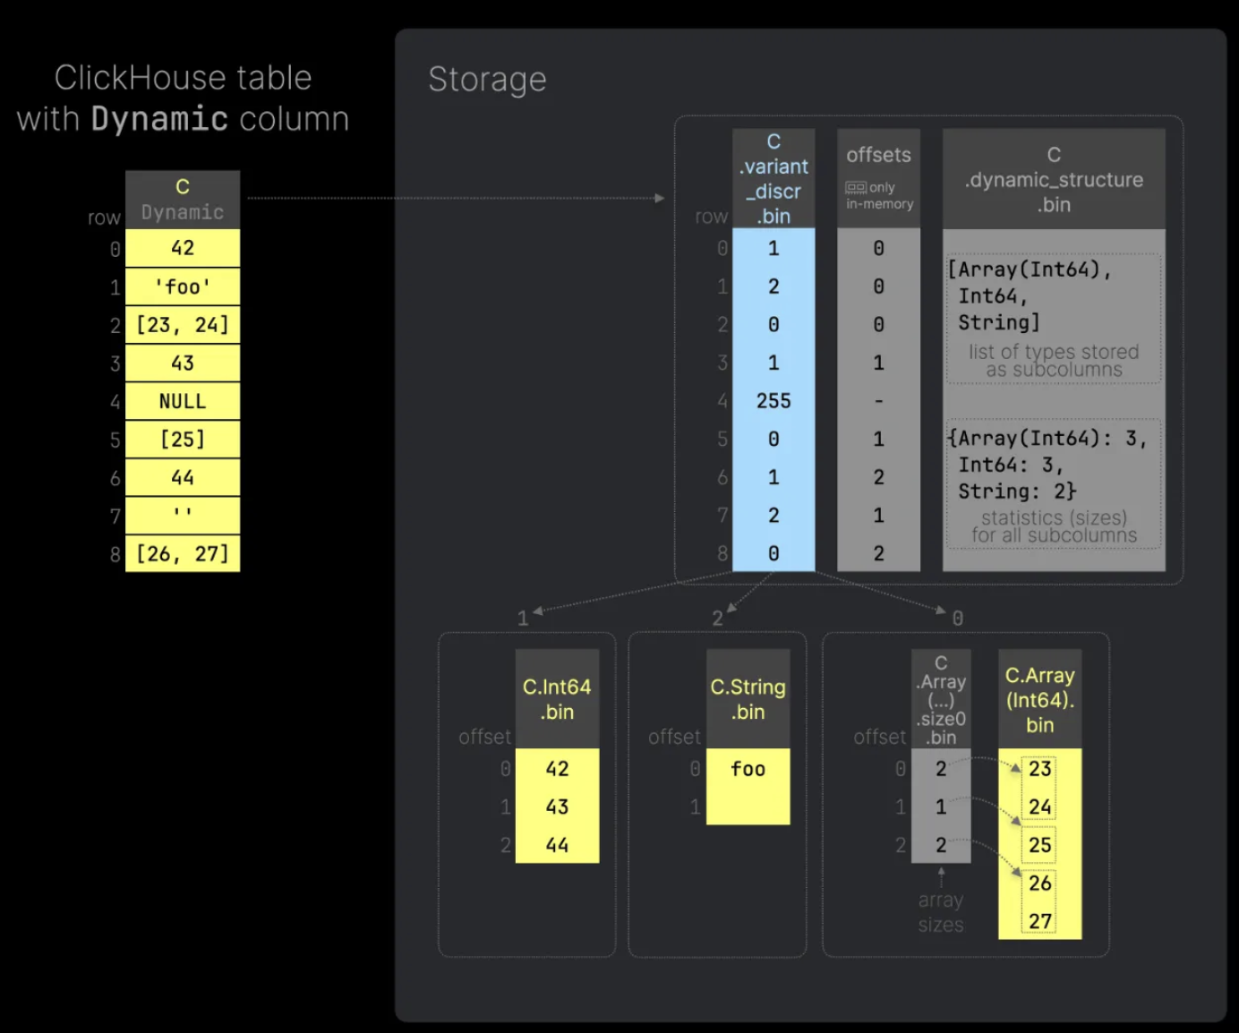Select the 'C Dynamic' column header in the table
This screenshot has height=1033, width=1239.
point(183,200)
